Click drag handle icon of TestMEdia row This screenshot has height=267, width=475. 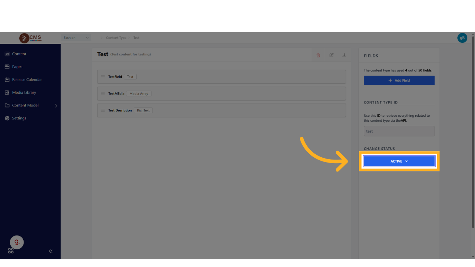pyautogui.click(x=103, y=94)
